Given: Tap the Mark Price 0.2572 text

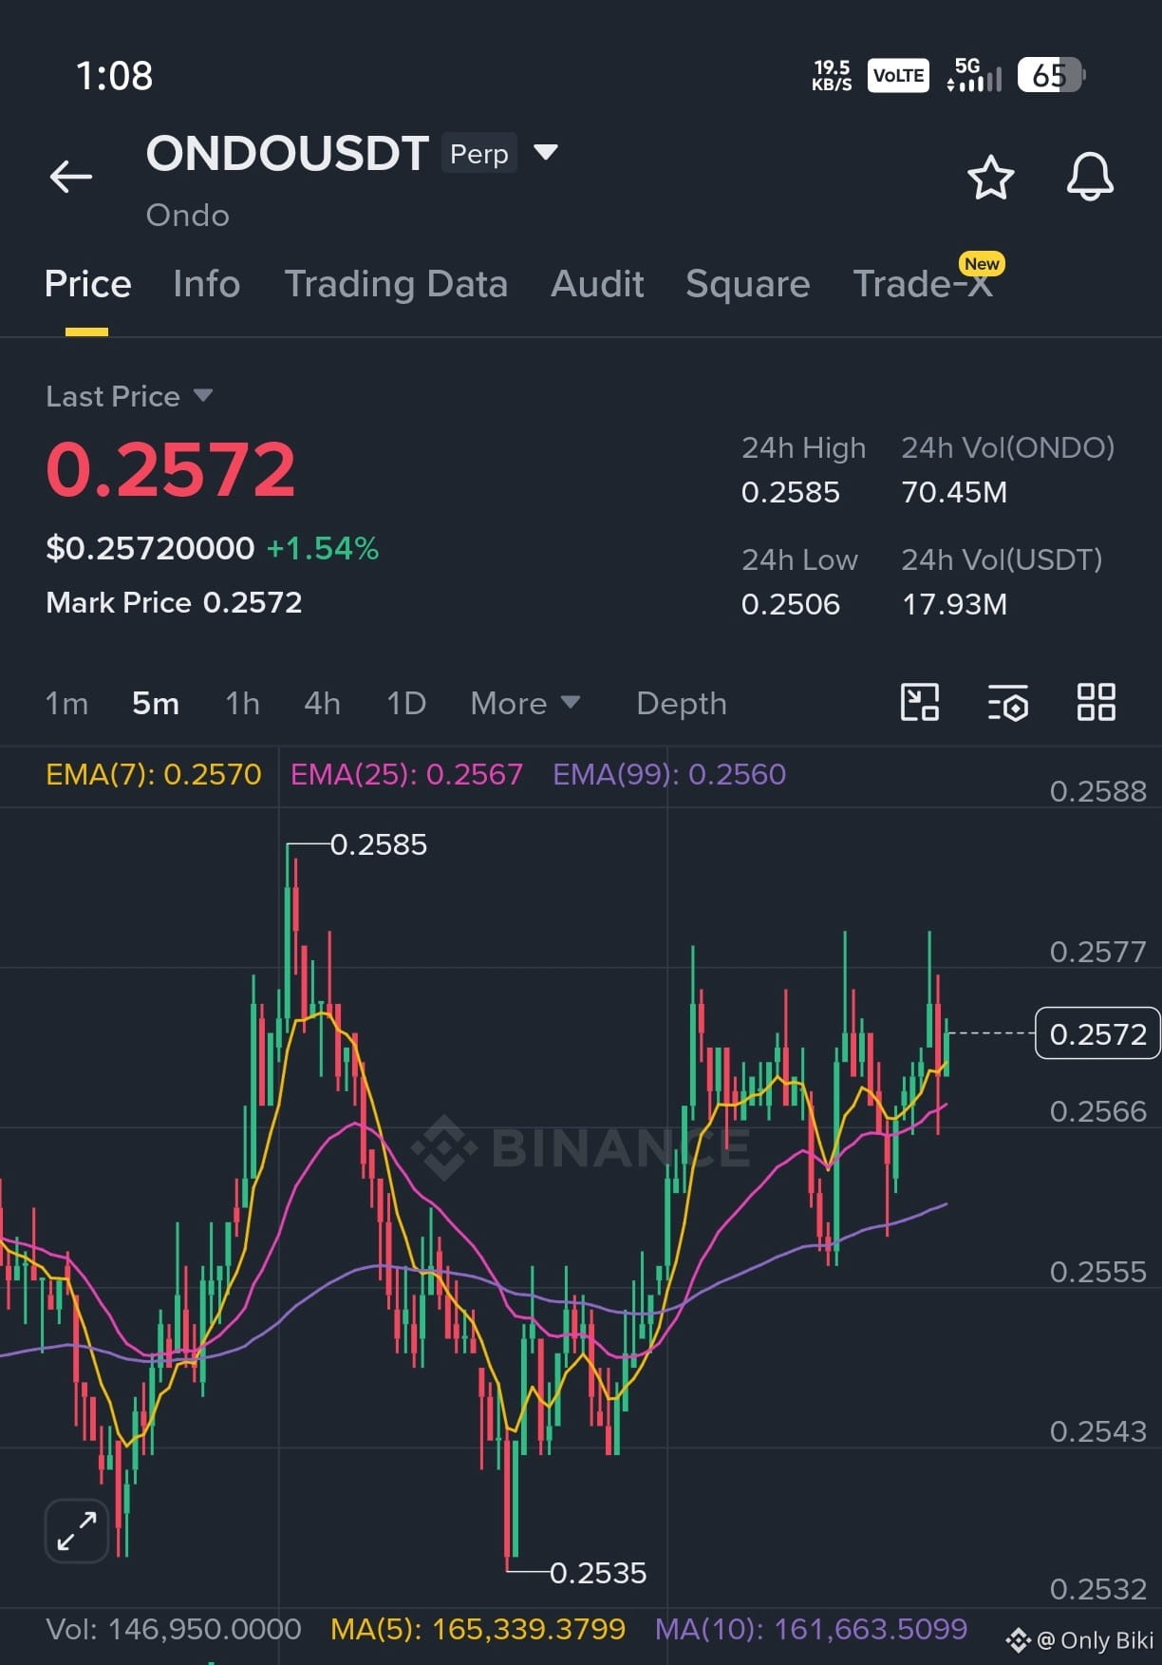Looking at the screenshot, I should pyautogui.click(x=174, y=602).
